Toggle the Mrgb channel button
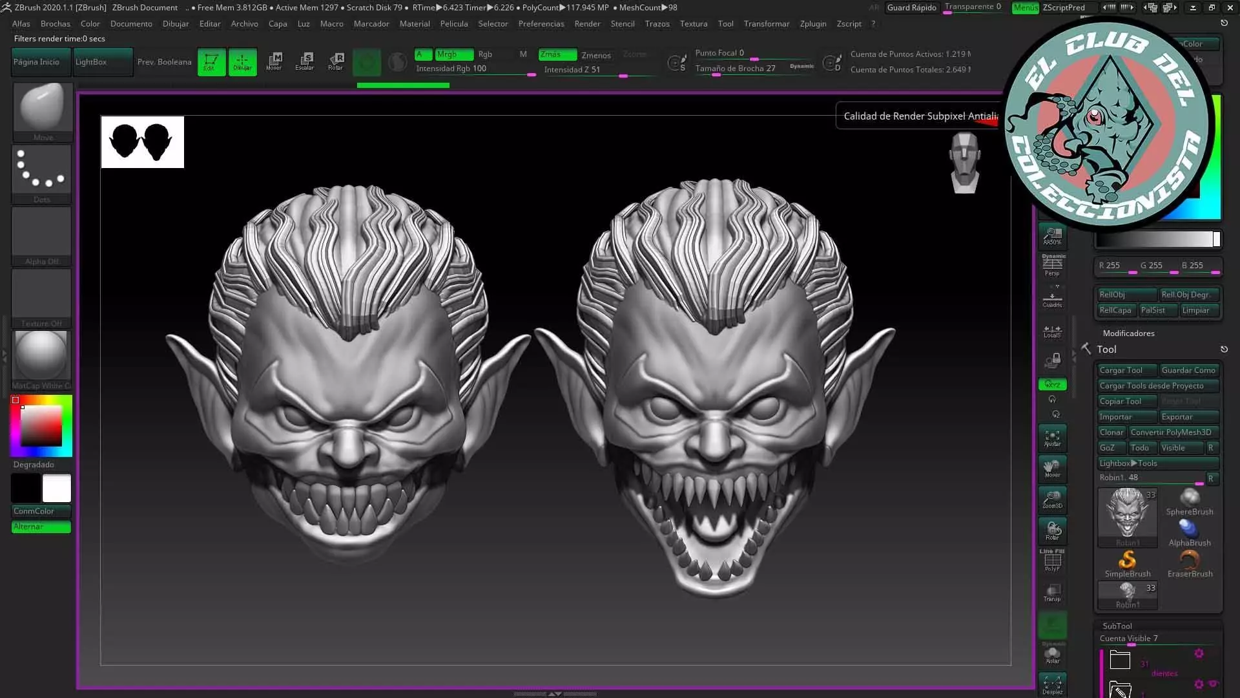The width and height of the screenshot is (1240, 698). click(x=454, y=54)
